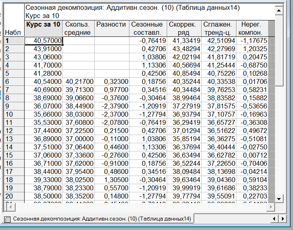Click cell with value 37,51000

43,147
